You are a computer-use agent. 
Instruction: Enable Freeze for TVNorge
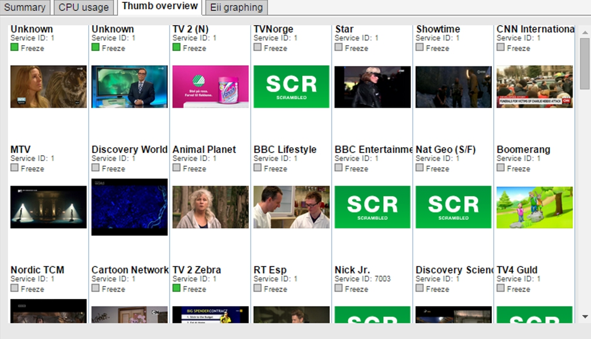(258, 47)
